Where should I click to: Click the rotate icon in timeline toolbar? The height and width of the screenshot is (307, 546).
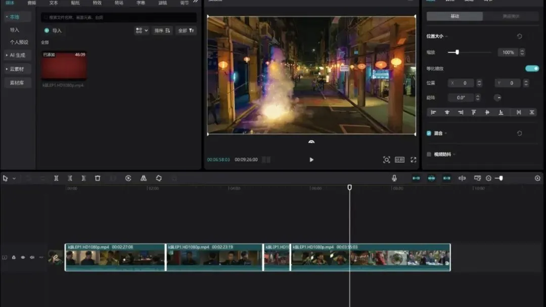159,179
